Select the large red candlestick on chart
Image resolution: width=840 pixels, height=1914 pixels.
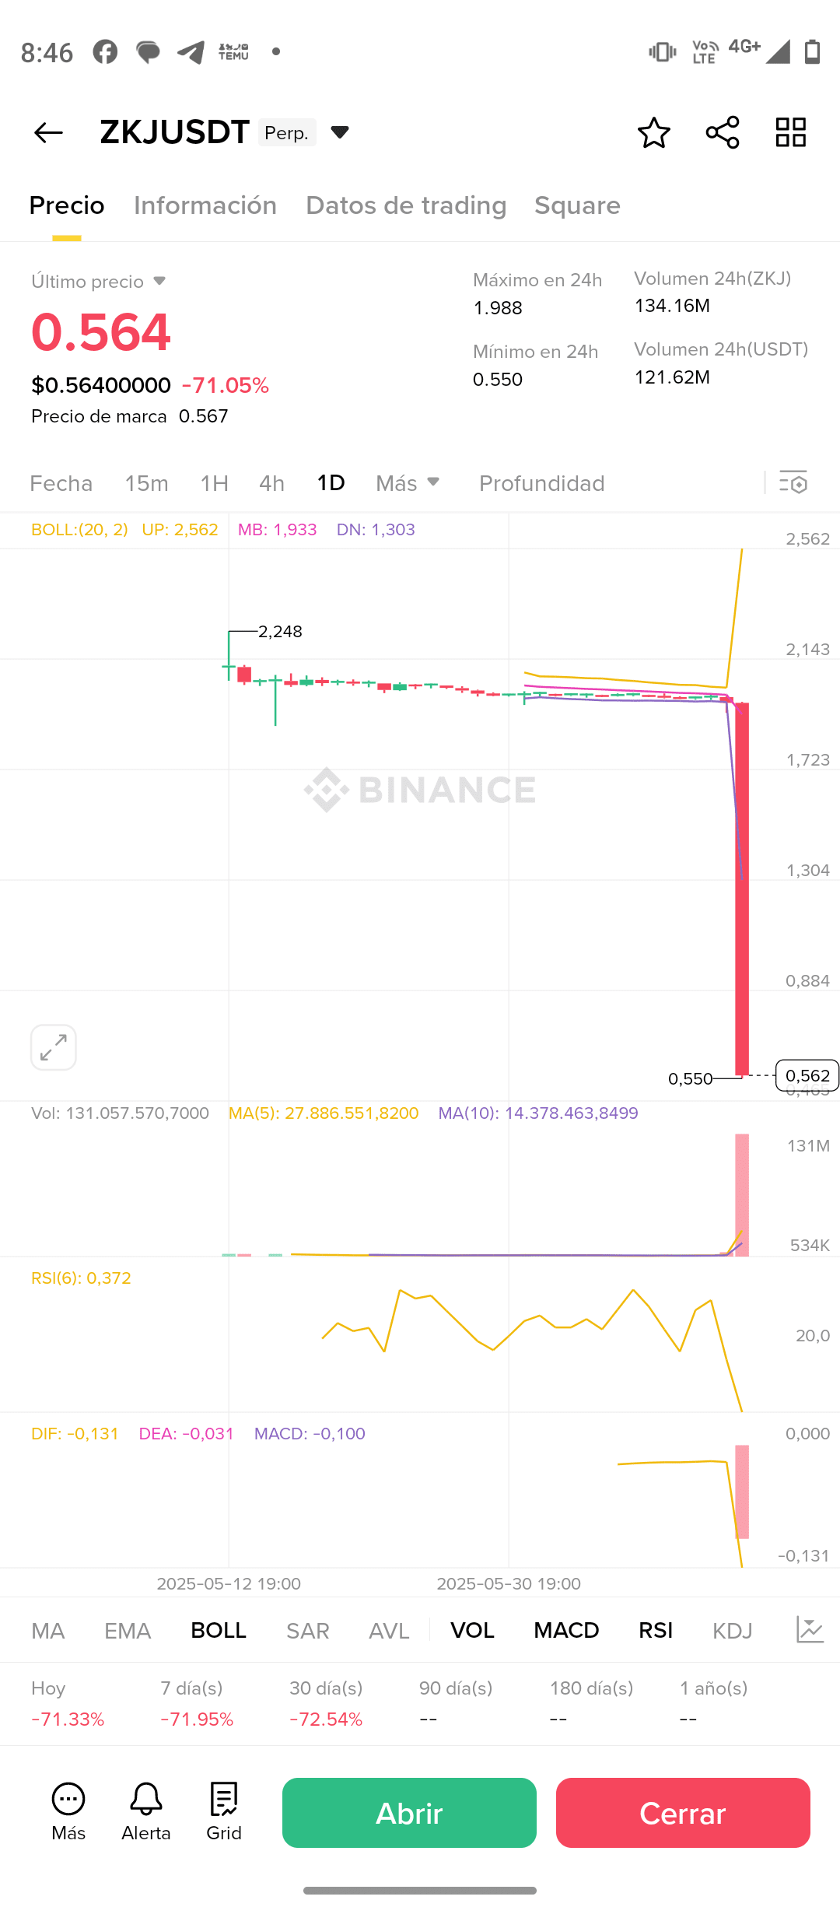click(742, 889)
